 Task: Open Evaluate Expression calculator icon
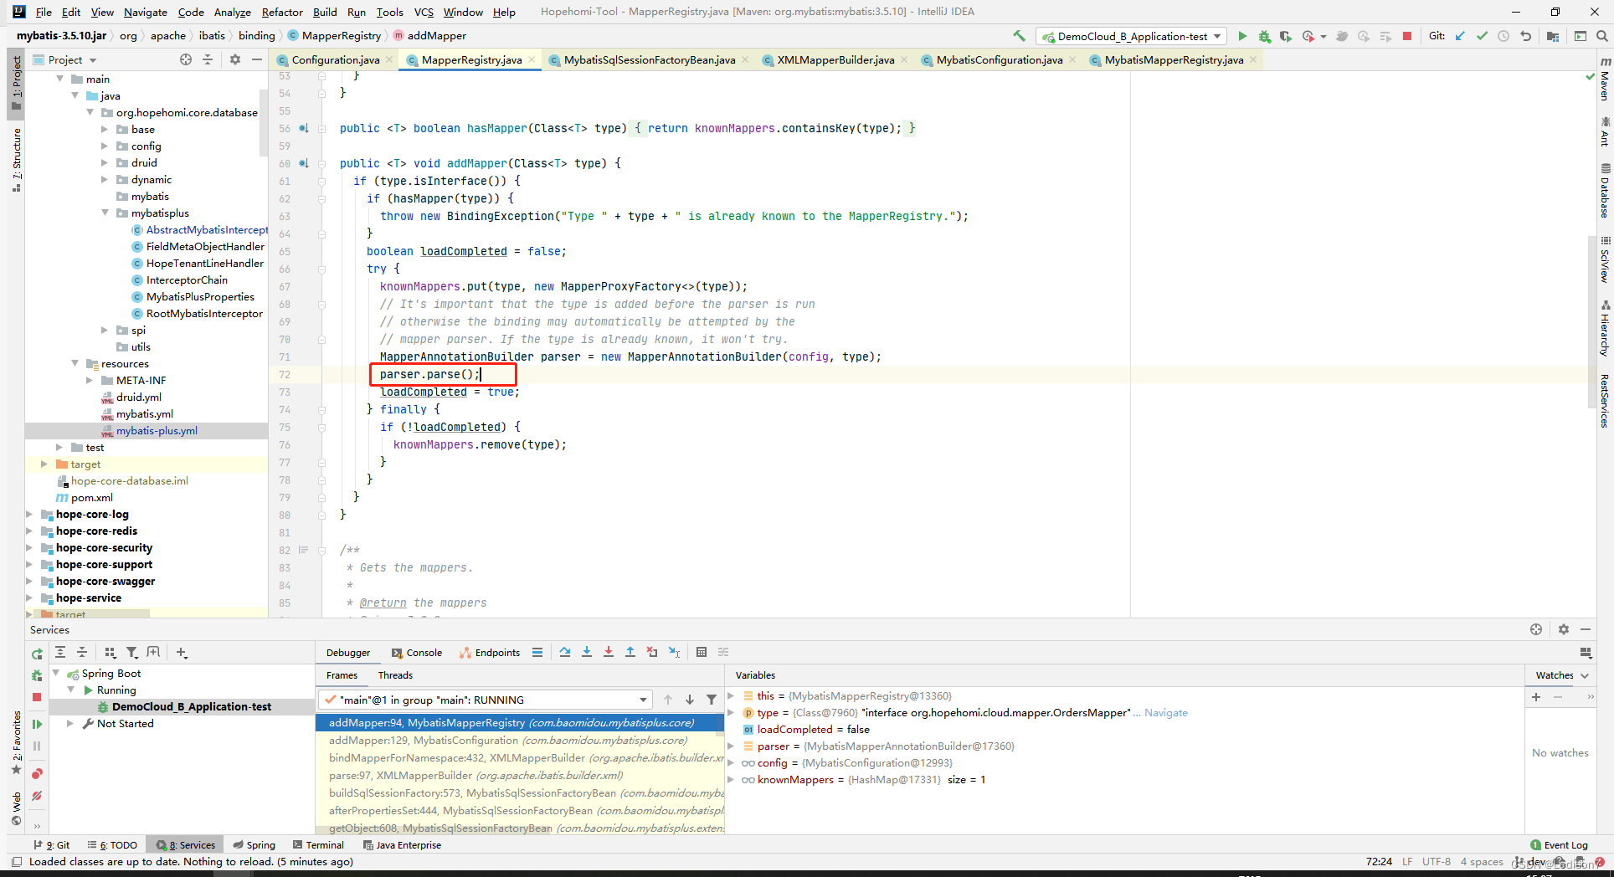coord(702,652)
